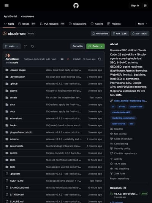This screenshot has height=203, width=152.
Task: Select the claude-code-skill topic tag
Action: tap(121, 113)
